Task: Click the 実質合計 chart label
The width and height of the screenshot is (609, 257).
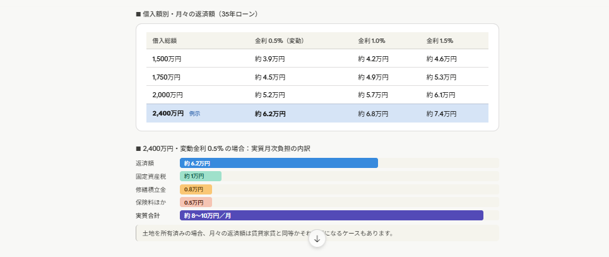Action: (x=148, y=215)
